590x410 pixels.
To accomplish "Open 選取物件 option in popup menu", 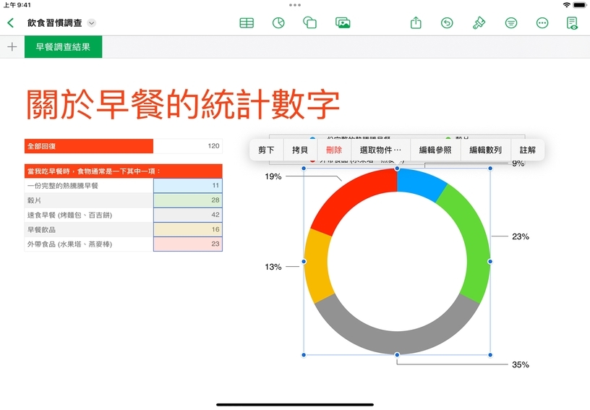I will (380, 150).
